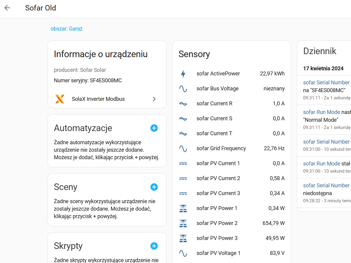The height and width of the screenshot is (263, 351).
Task: Click the Sofar Old page title
Action: [x=40, y=8]
